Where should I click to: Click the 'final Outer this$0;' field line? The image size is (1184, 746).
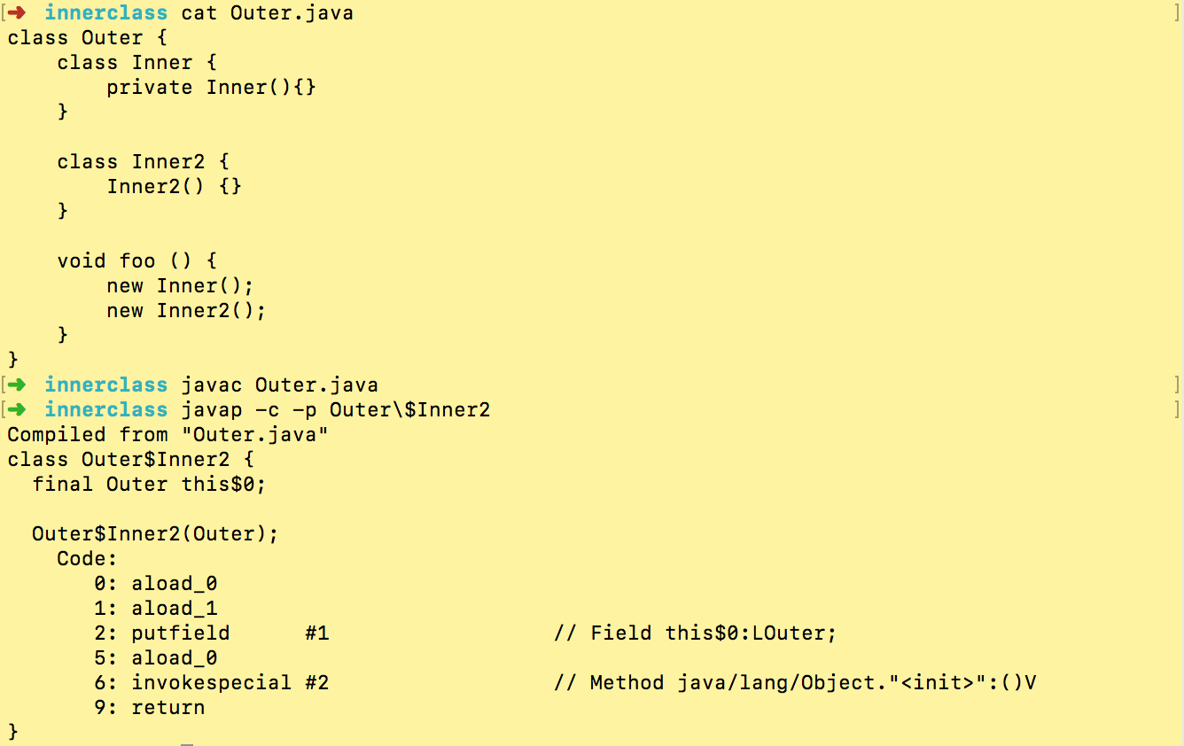coord(149,484)
